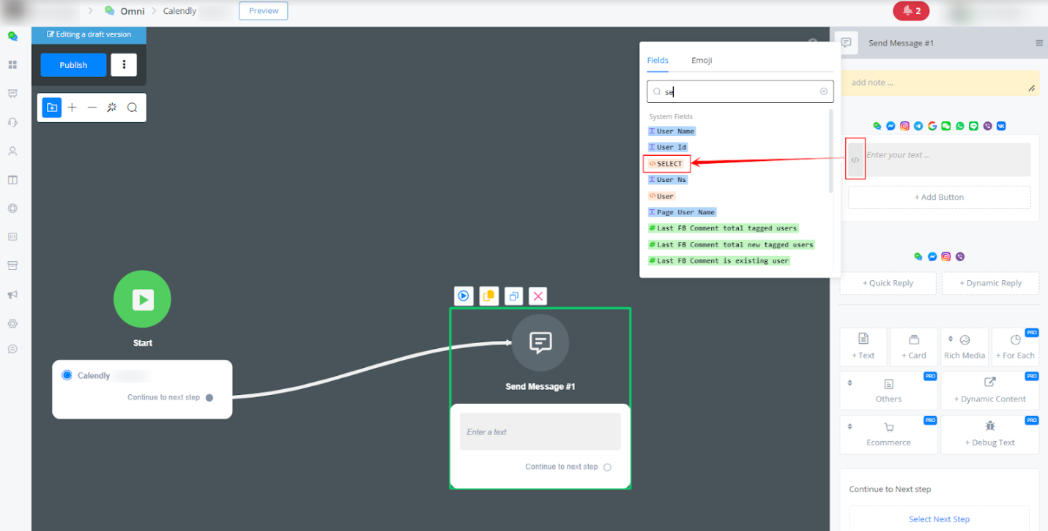Screen dimensions: 1048x531
Task: Click the zoom out minus icon
Action: click(x=92, y=108)
